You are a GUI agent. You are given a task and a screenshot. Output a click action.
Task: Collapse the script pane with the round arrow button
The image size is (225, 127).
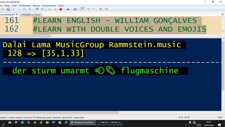223,14
